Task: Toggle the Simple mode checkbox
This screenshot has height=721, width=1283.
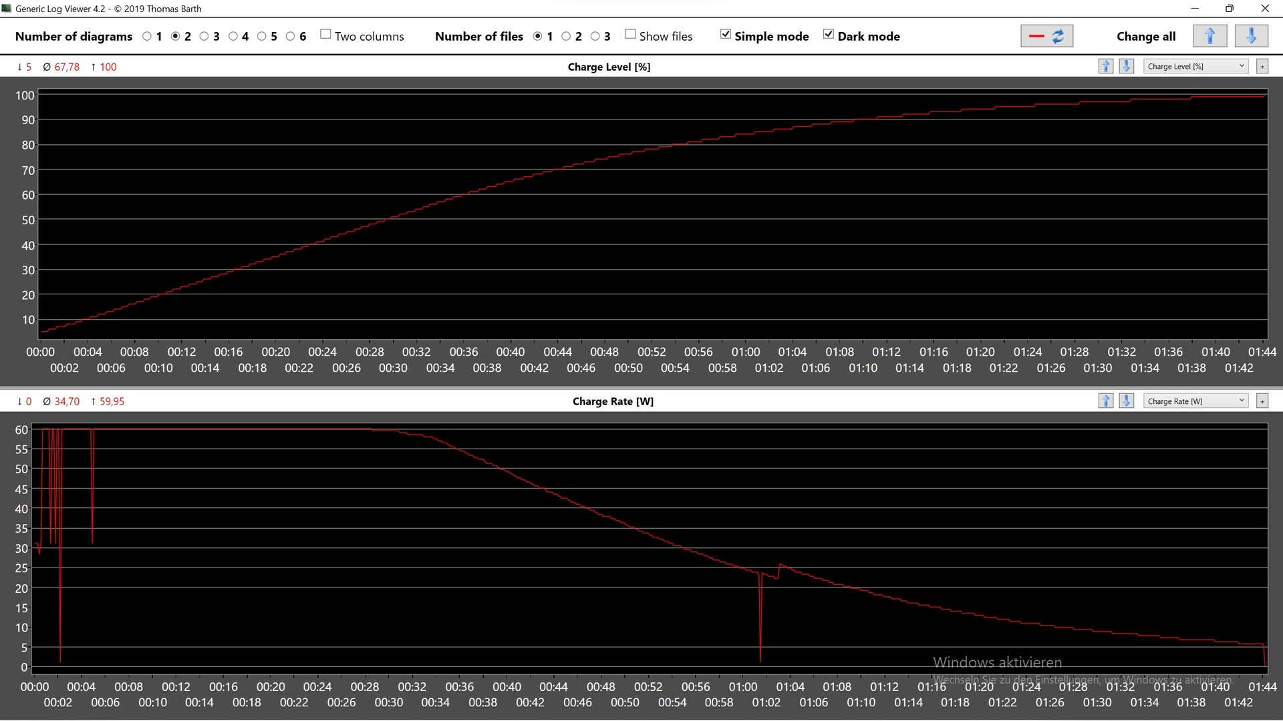Action: (726, 35)
